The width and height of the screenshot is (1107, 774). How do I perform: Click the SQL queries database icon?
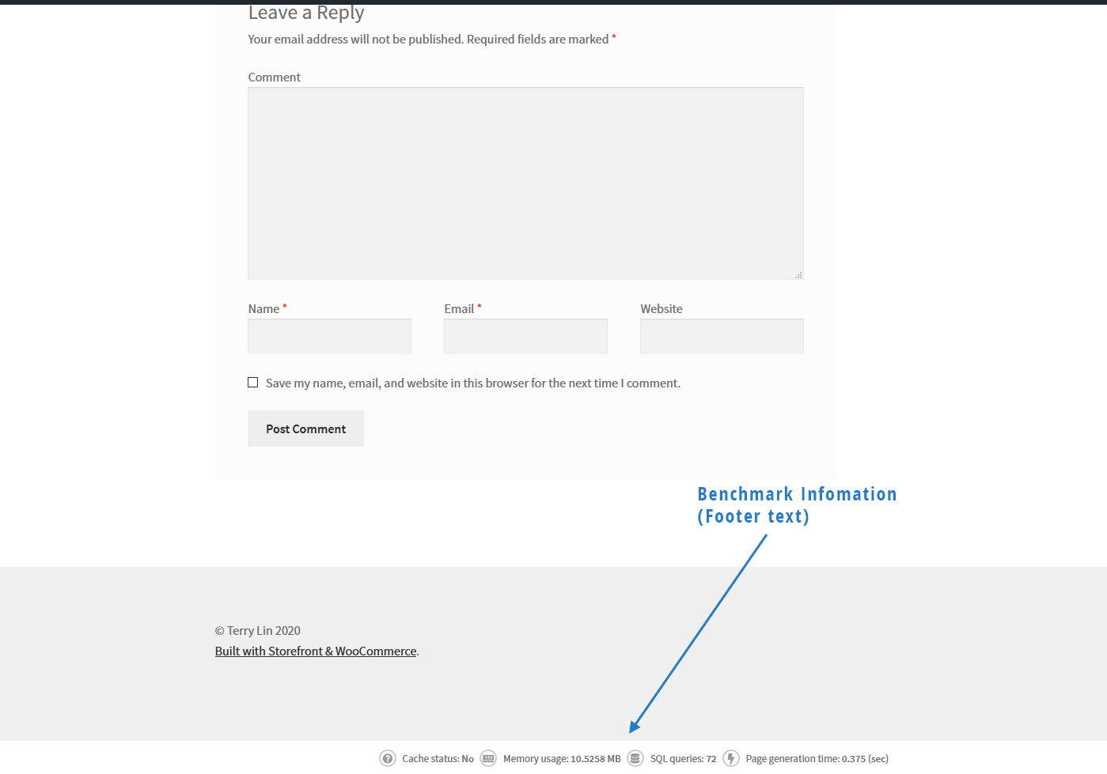[635, 759]
